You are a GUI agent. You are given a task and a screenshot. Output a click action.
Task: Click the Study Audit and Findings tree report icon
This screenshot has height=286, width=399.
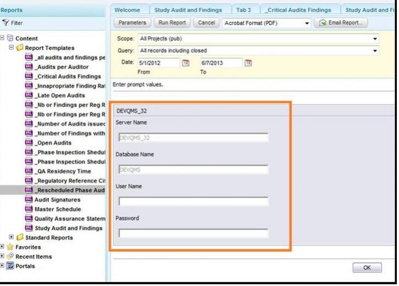tap(29, 227)
